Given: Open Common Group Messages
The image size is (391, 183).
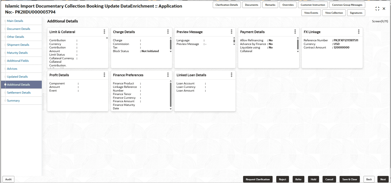Looking at the screenshot, I should tap(347, 5).
